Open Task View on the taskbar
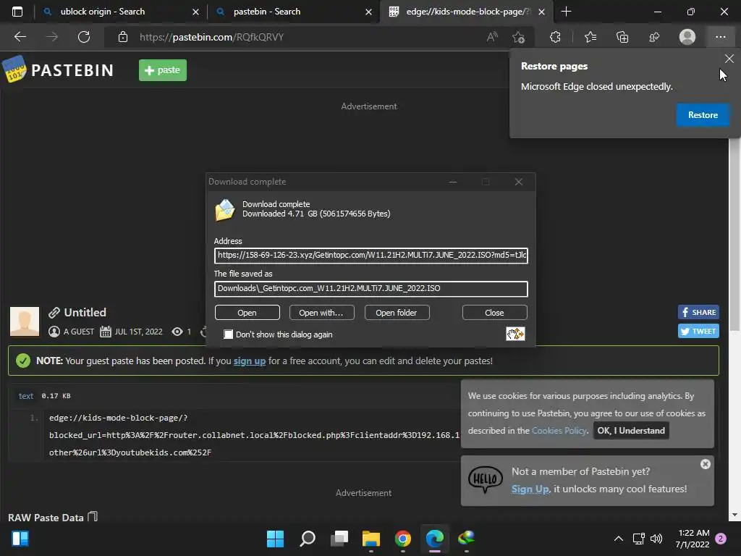The height and width of the screenshot is (556, 741). 339,538
